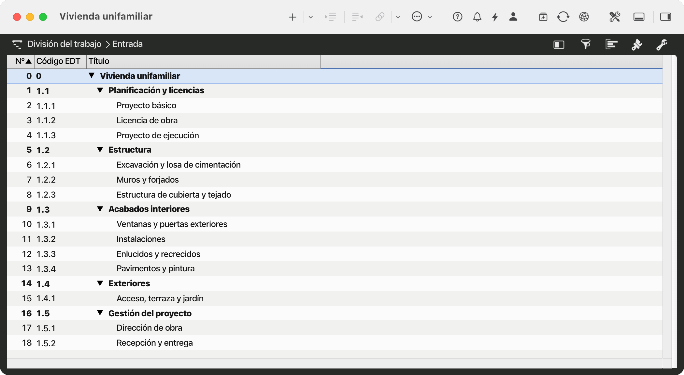Open the División del trabajo breadcrumb
Image resolution: width=684 pixels, height=375 pixels.
(x=64, y=44)
